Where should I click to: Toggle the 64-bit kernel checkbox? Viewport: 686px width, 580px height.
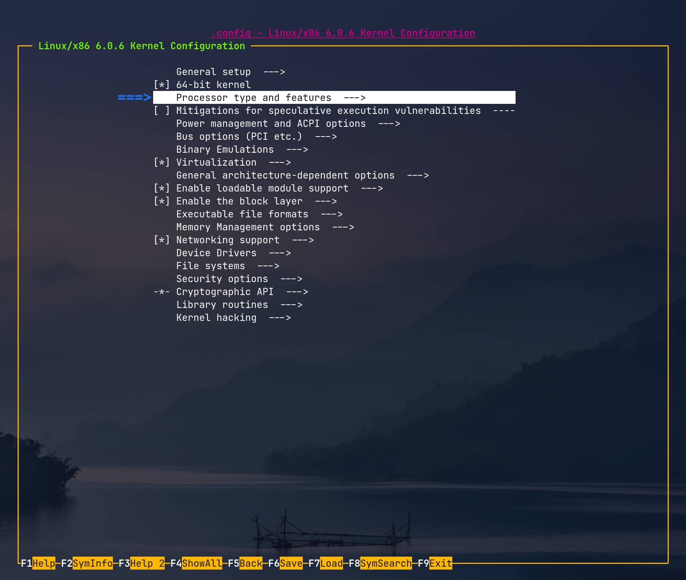(161, 85)
